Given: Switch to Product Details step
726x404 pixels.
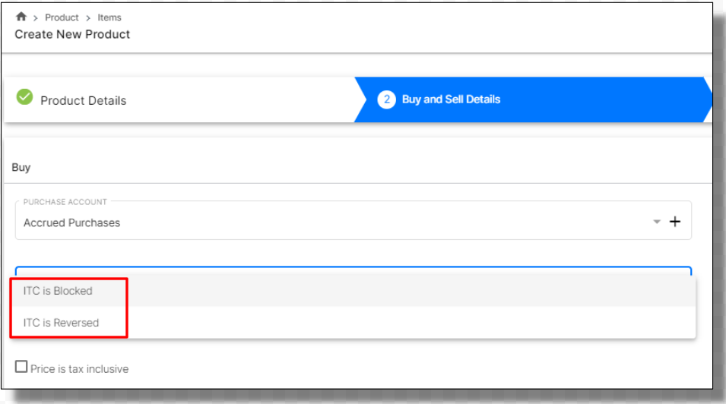Looking at the screenshot, I should click(84, 100).
